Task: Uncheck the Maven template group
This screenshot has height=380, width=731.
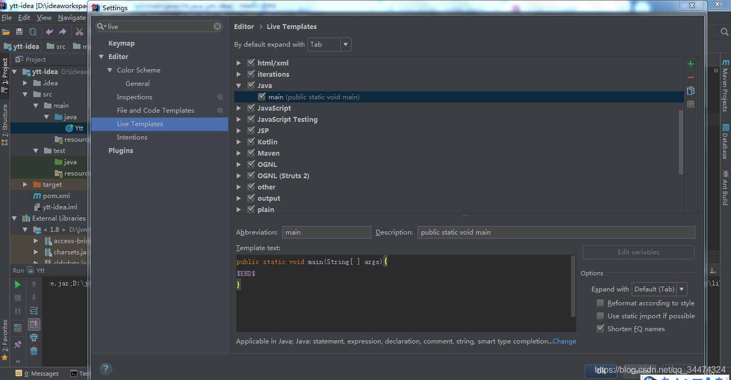Action: pyautogui.click(x=251, y=153)
